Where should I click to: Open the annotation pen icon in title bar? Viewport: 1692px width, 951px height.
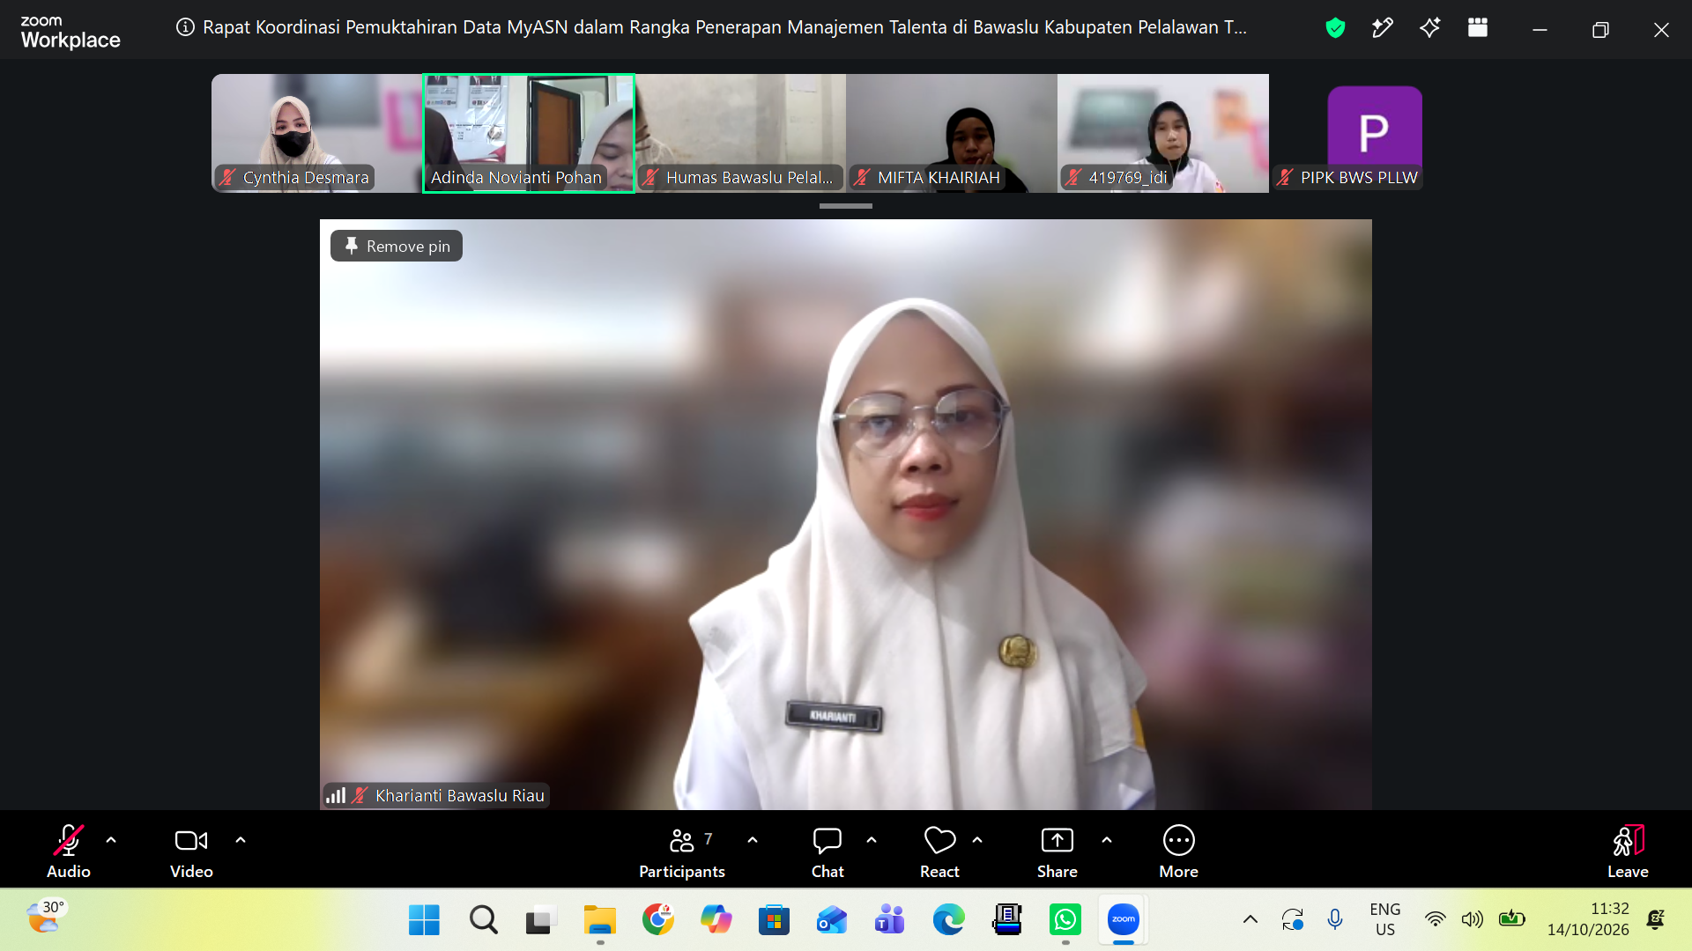click(x=1383, y=28)
